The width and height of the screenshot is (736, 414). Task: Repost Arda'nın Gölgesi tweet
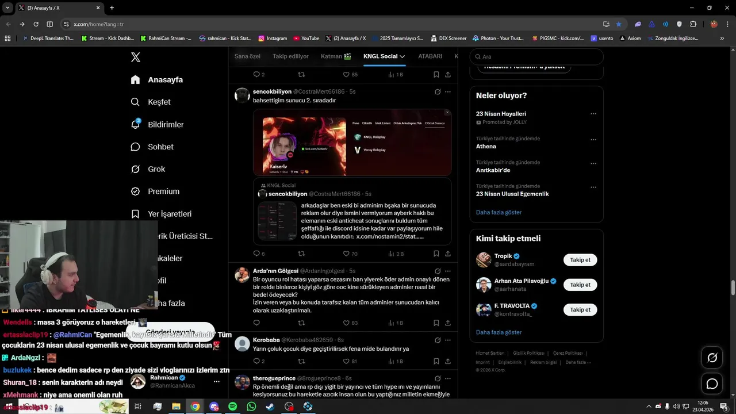click(x=301, y=323)
